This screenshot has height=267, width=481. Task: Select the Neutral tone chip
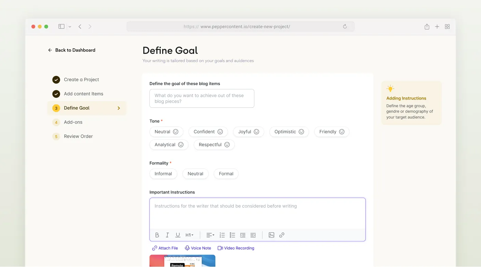click(166, 132)
